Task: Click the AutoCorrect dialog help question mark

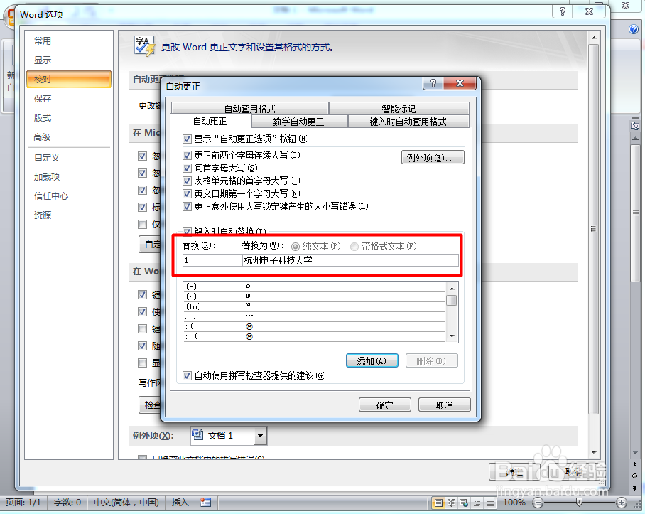Action: [x=433, y=84]
